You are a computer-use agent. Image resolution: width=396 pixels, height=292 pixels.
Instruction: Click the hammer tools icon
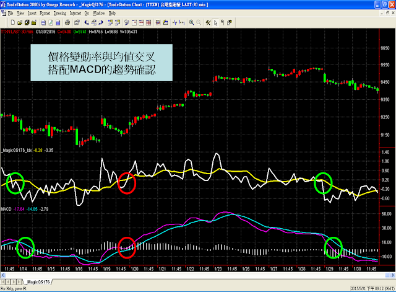pos(208,22)
